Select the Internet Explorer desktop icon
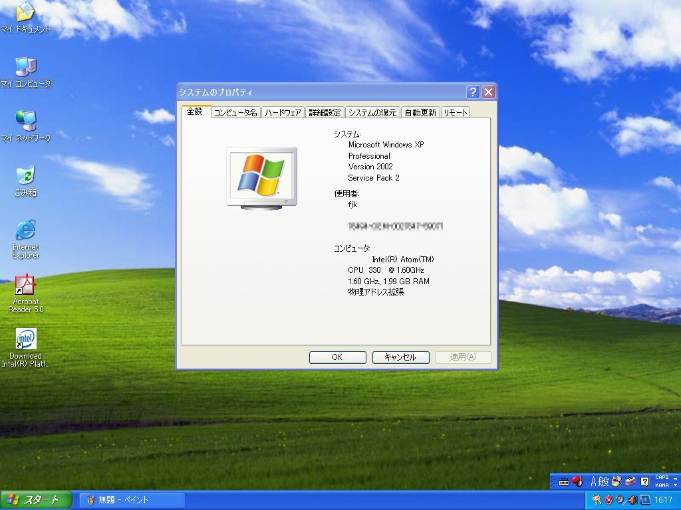This screenshot has width=681, height=510. pos(25,230)
